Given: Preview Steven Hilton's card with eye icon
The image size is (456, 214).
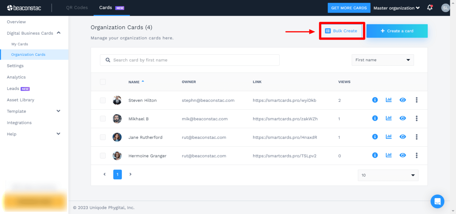Looking at the screenshot, I should click(403, 100).
